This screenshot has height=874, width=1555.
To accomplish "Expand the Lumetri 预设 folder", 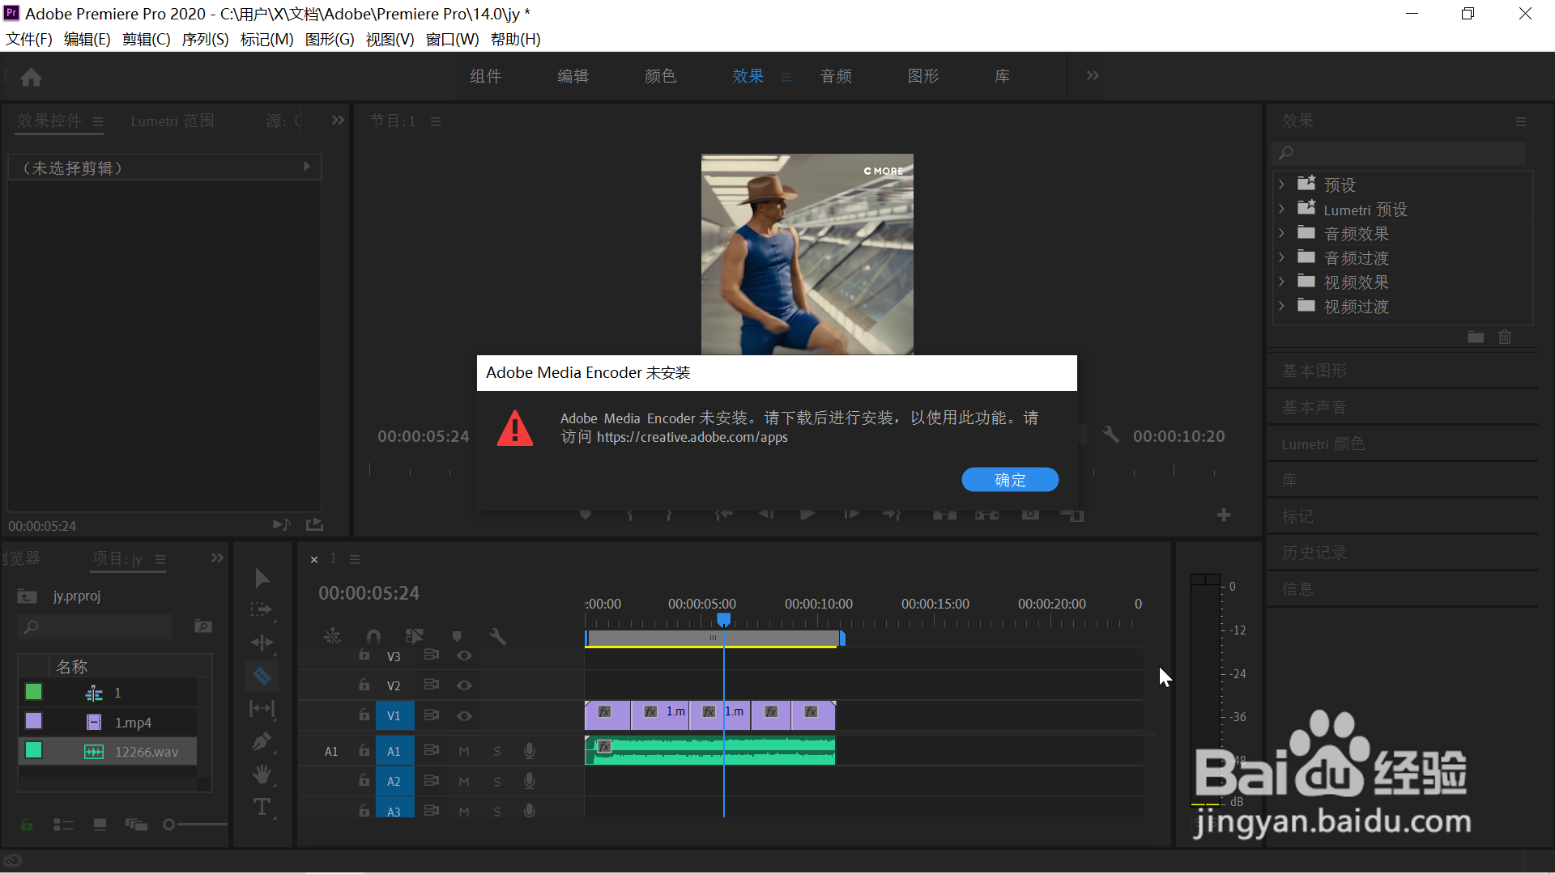I will tap(1281, 209).
